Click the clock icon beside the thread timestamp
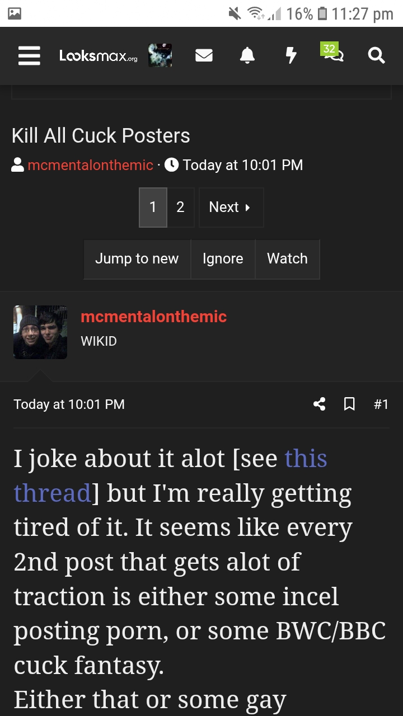 [171, 164]
